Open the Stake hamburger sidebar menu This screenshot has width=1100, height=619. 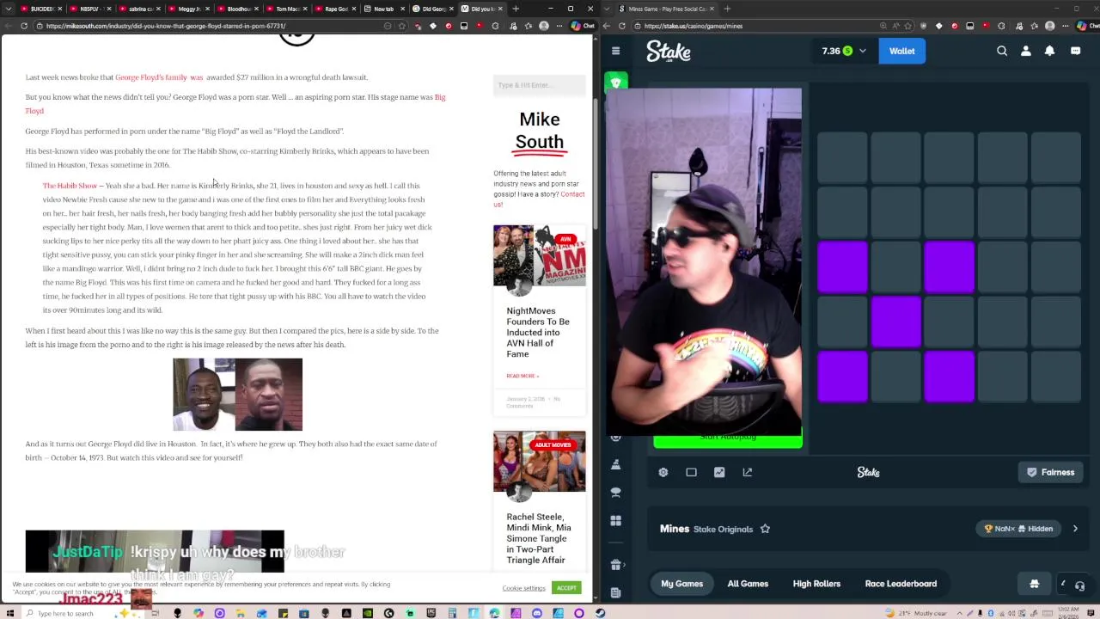[x=615, y=51]
